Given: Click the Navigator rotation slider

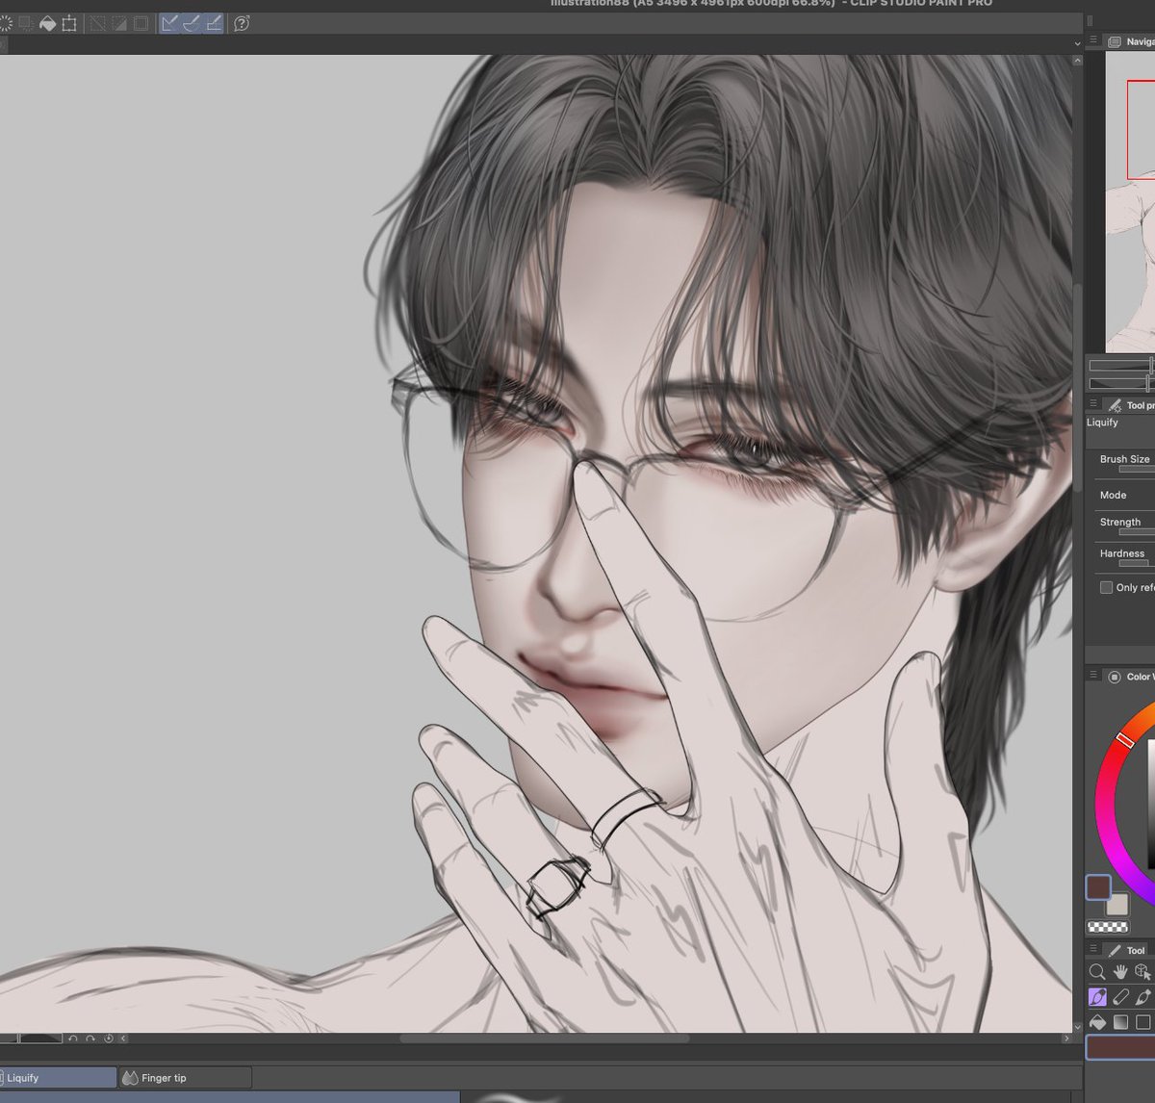Looking at the screenshot, I should tap(1121, 383).
